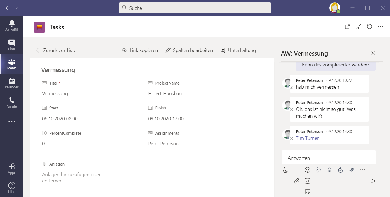Screen dimensions: 390x197
Task: Pop out the tab in new window
Action: point(347,27)
